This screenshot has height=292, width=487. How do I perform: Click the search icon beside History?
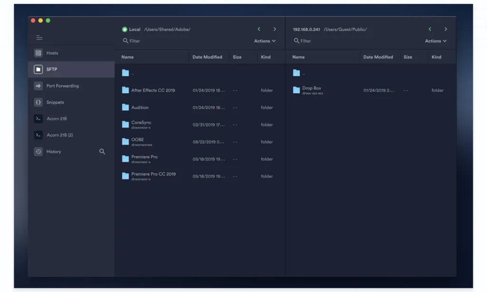[x=102, y=152]
